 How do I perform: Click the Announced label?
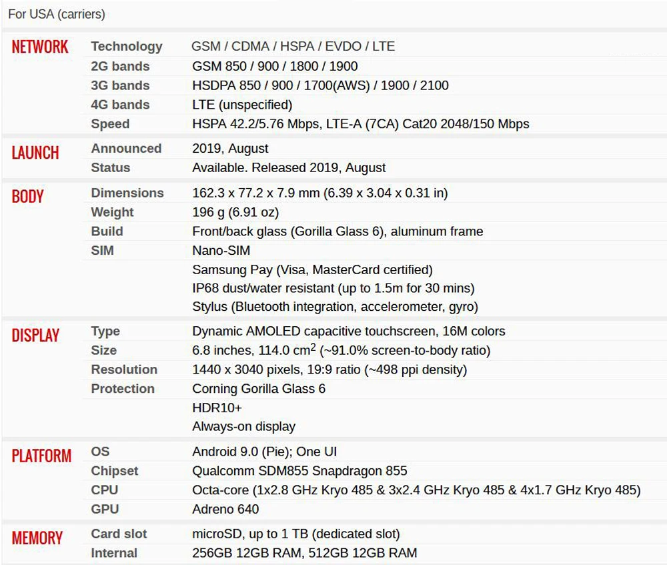tap(126, 149)
